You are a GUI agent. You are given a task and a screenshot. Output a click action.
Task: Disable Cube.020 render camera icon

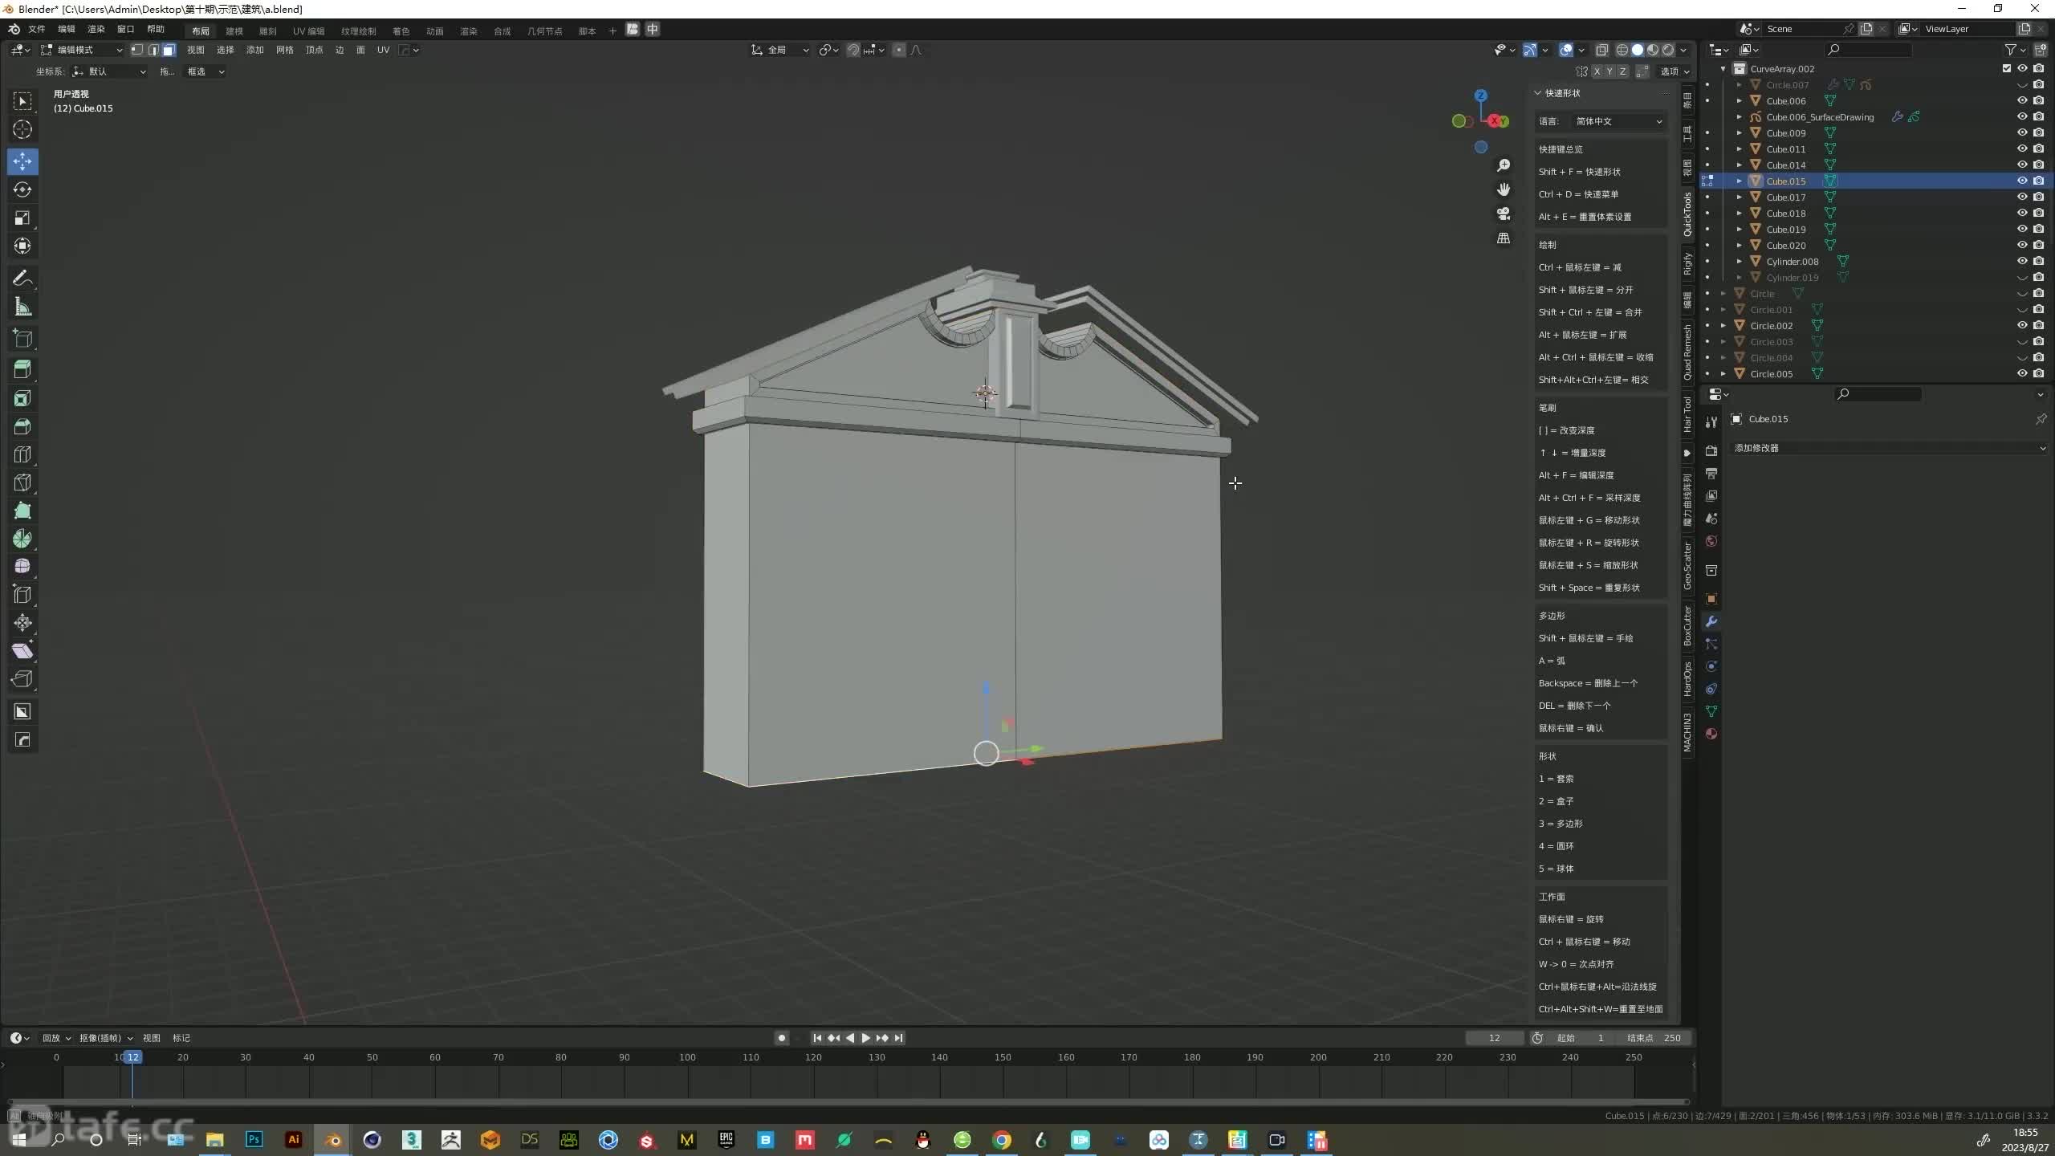[2038, 245]
